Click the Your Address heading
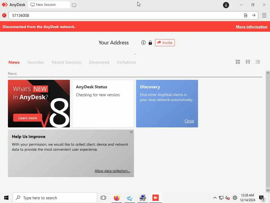 click(x=114, y=43)
